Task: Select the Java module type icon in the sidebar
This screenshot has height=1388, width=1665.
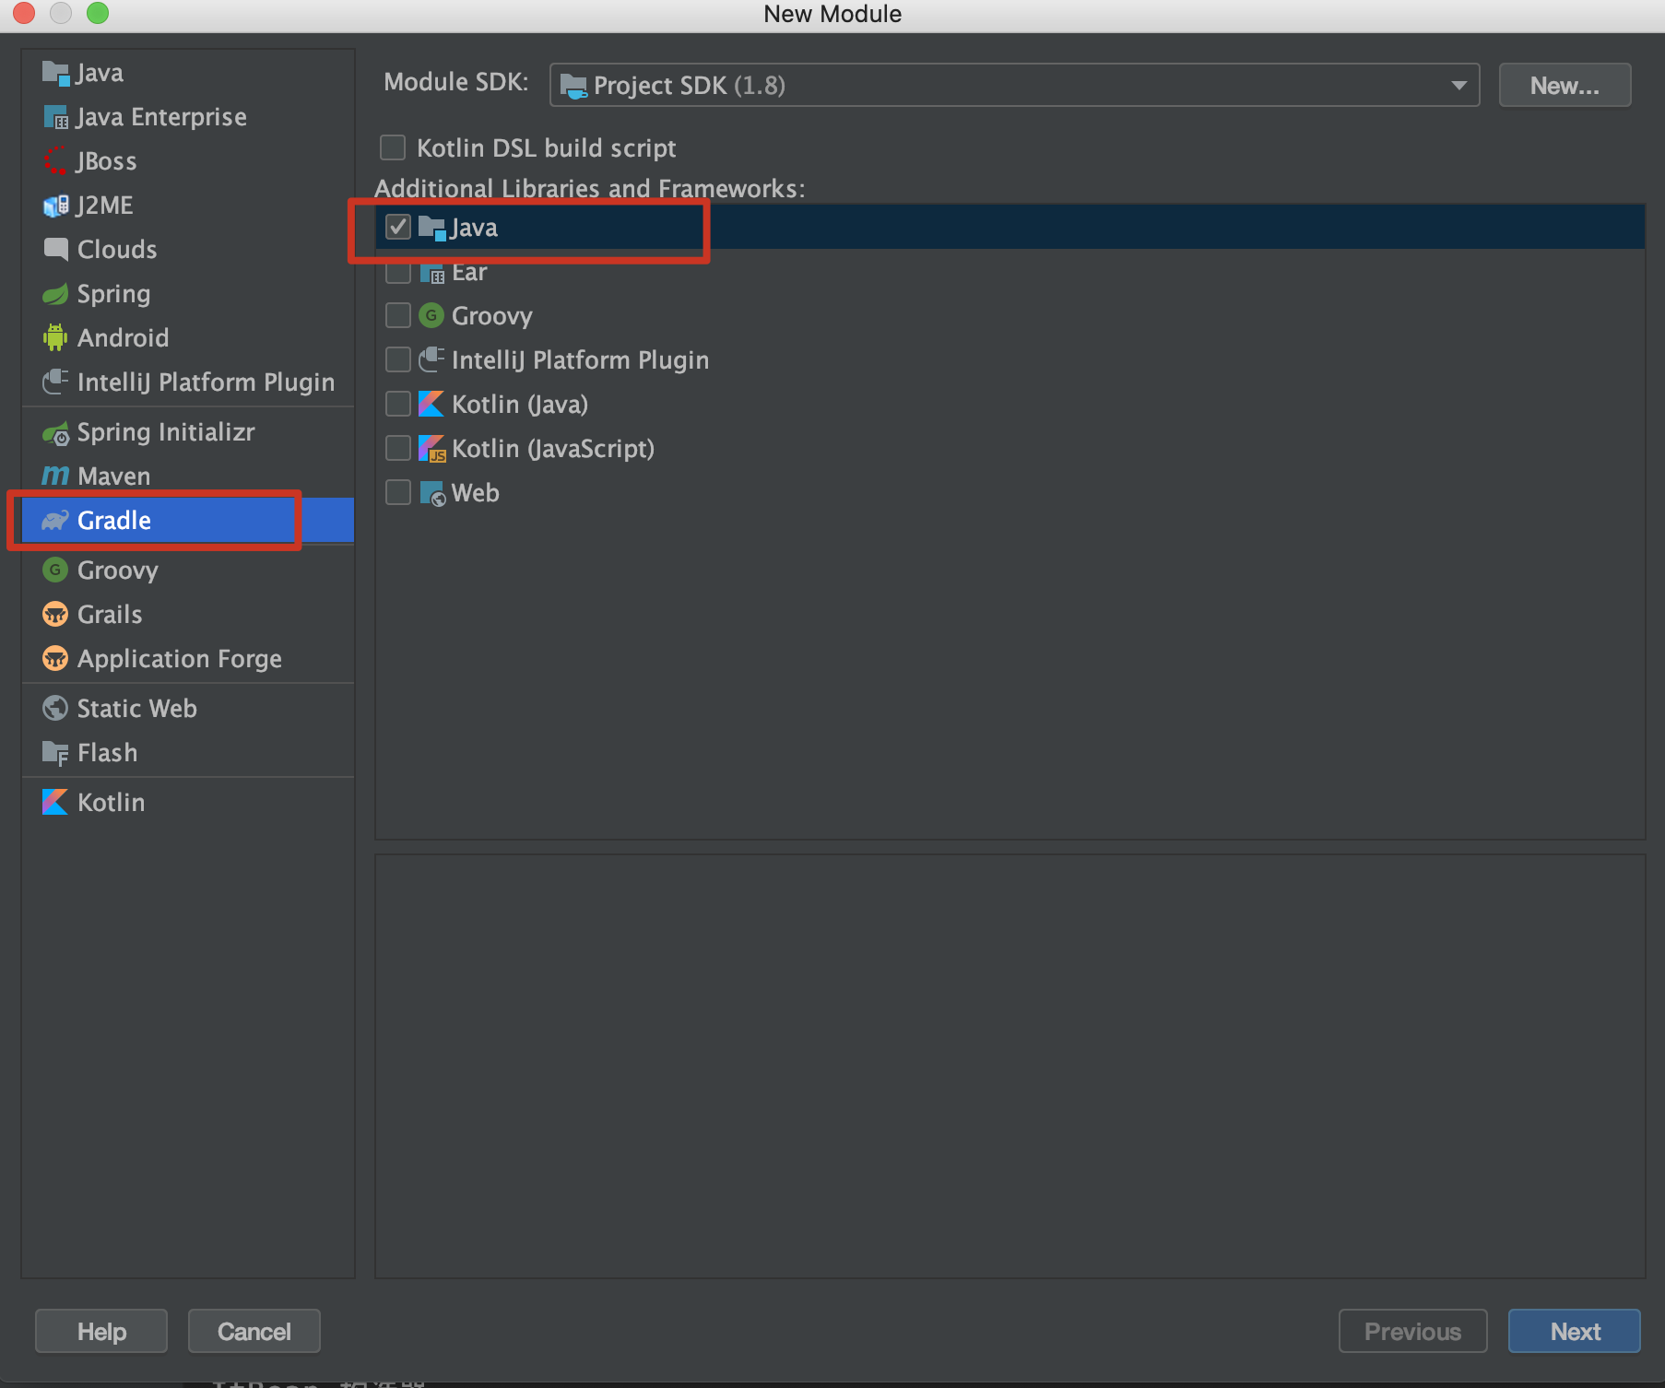Action: 55,73
